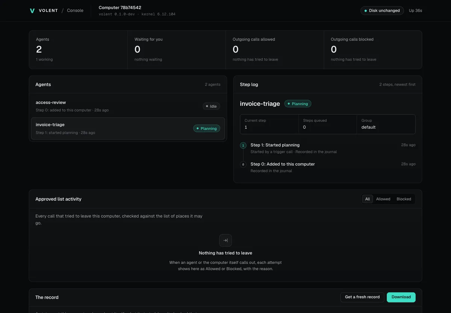
Task: Click the Agents panel title
Action: [43, 85]
